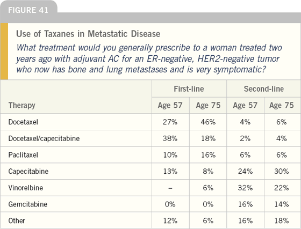Click the FIGURE 41 tab label
The height and width of the screenshot is (229, 301).
pyautogui.click(x=28, y=10)
